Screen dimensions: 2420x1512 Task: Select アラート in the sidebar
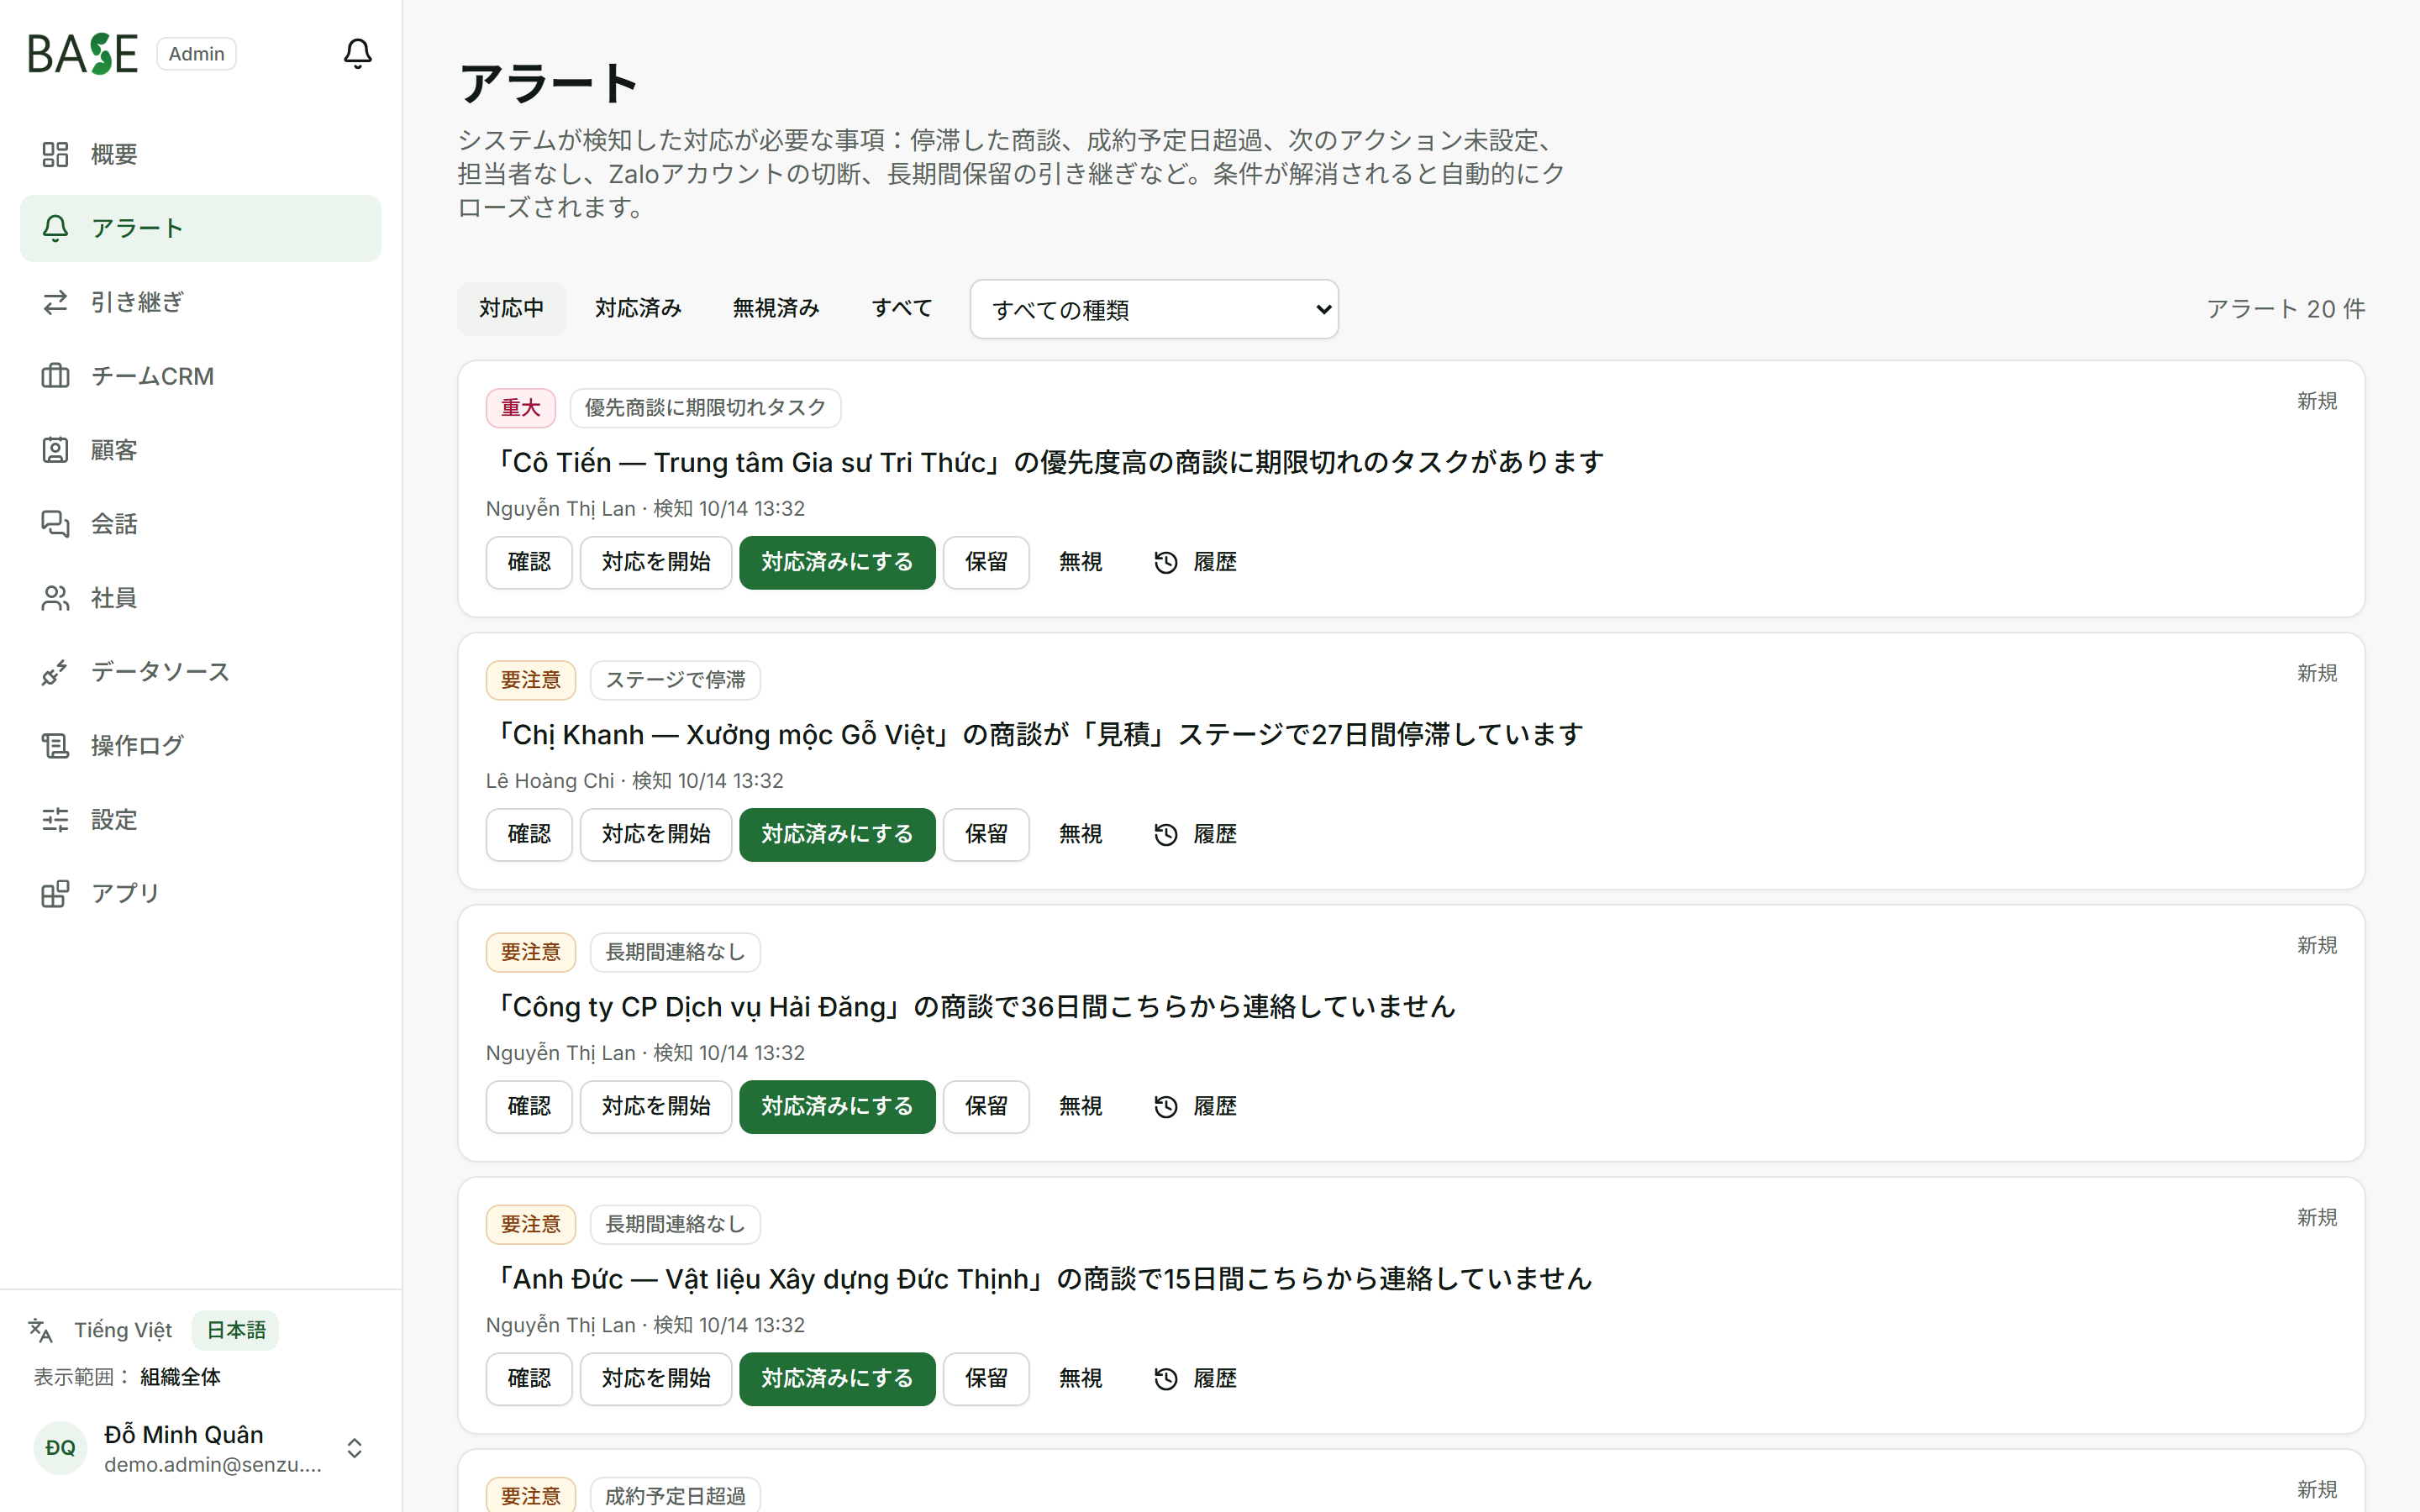(200, 228)
